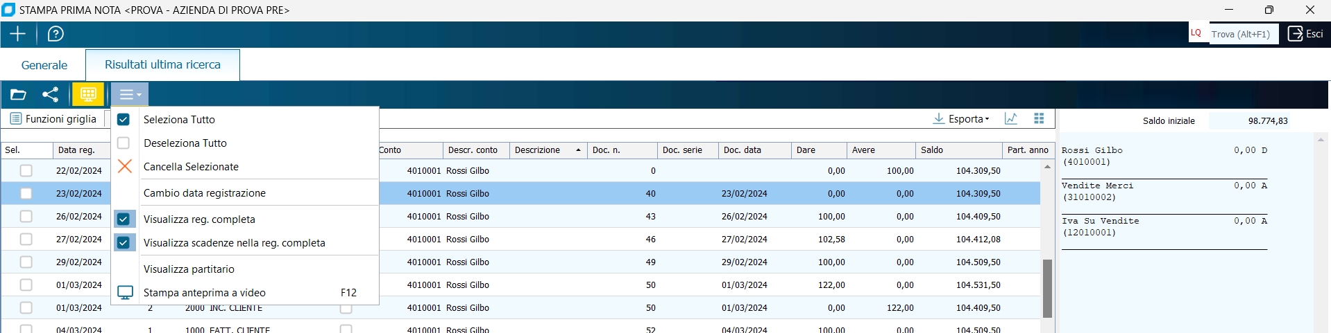
Task: Click the Saldo column header
Action: pos(959,150)
